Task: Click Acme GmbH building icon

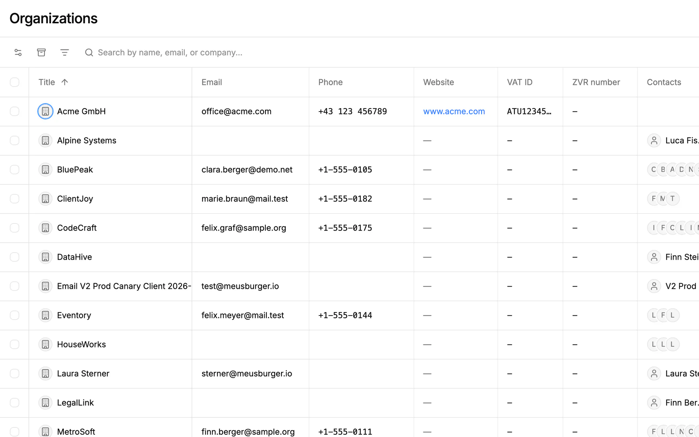Action: pyautogui.click(x=46, y=111)
